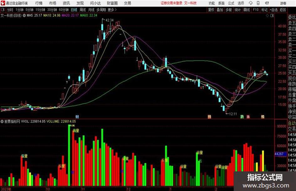
Task: Open the 行情 menu
Action: tap(39, 3)
